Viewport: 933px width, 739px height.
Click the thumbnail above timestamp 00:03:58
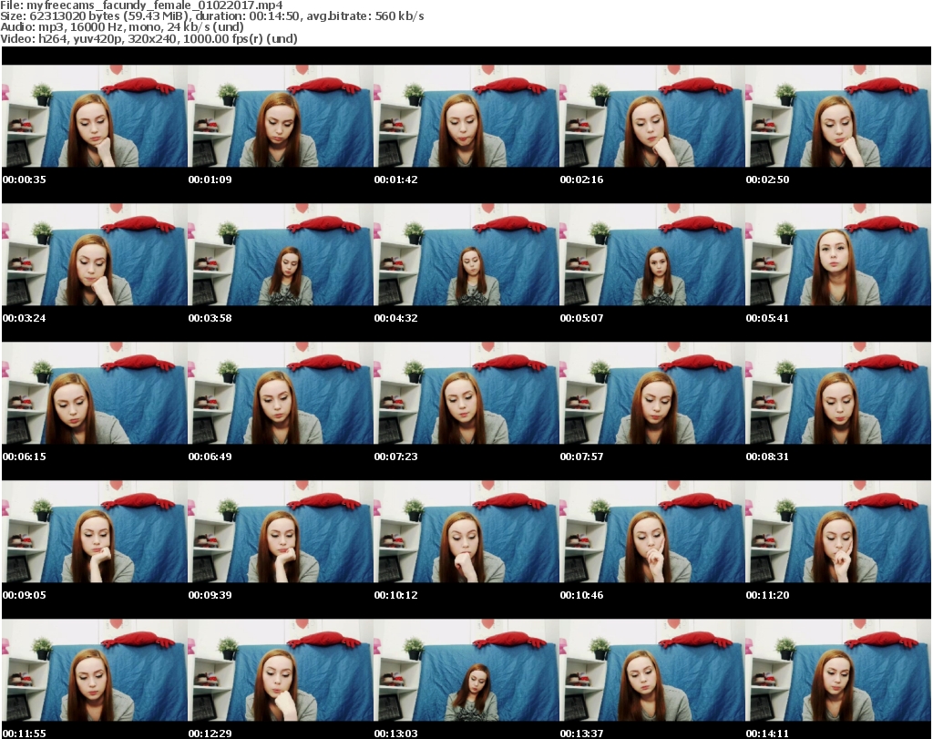pyautogui.click(x=281, y=254)
